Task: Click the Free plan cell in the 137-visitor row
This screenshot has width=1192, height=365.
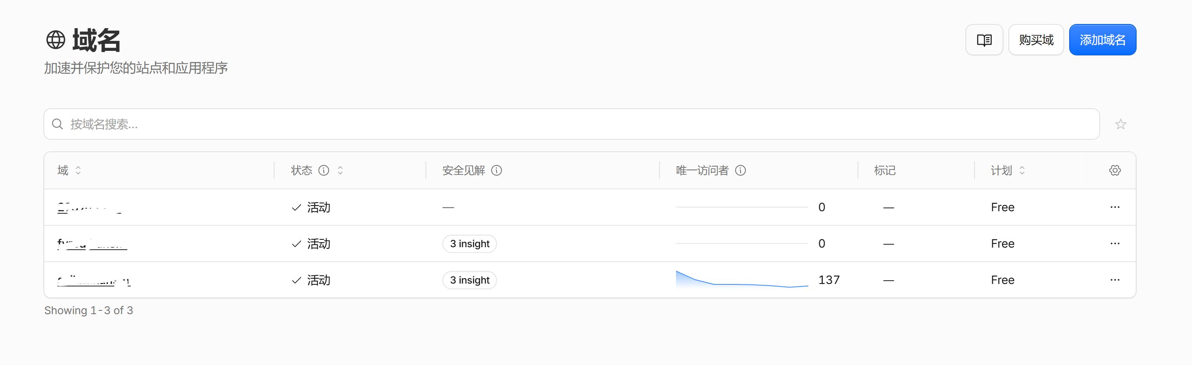Action: point(1002,280)
